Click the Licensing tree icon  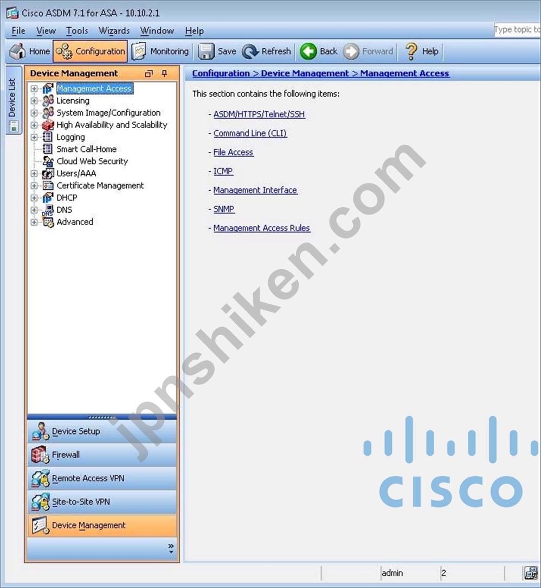coord(48,100)
